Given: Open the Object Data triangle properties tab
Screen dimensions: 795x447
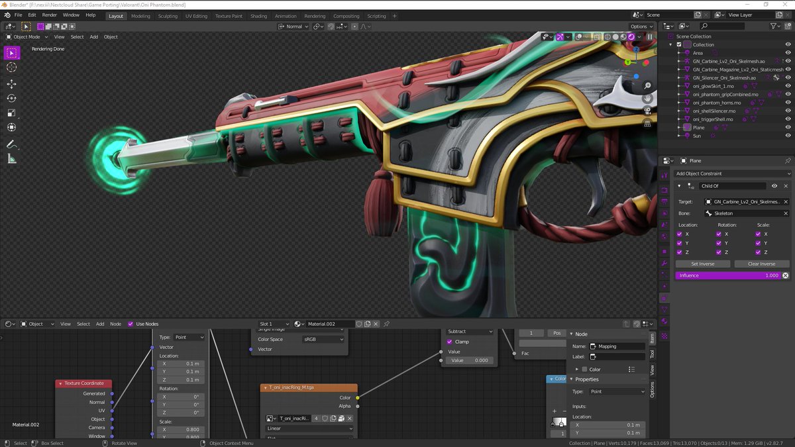Looking at the screenshot, I should point(664,310).
